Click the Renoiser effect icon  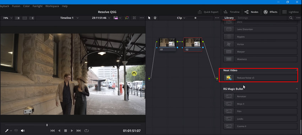pyautogui.click(x=228, y=96)
